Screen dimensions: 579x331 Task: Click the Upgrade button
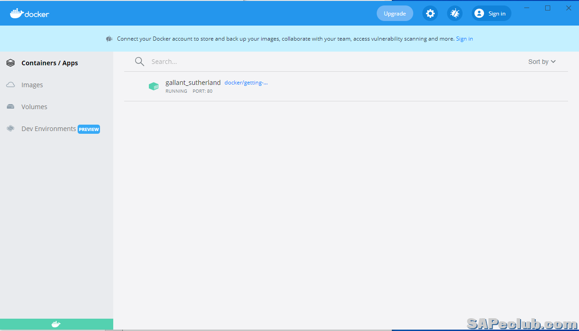395,14
